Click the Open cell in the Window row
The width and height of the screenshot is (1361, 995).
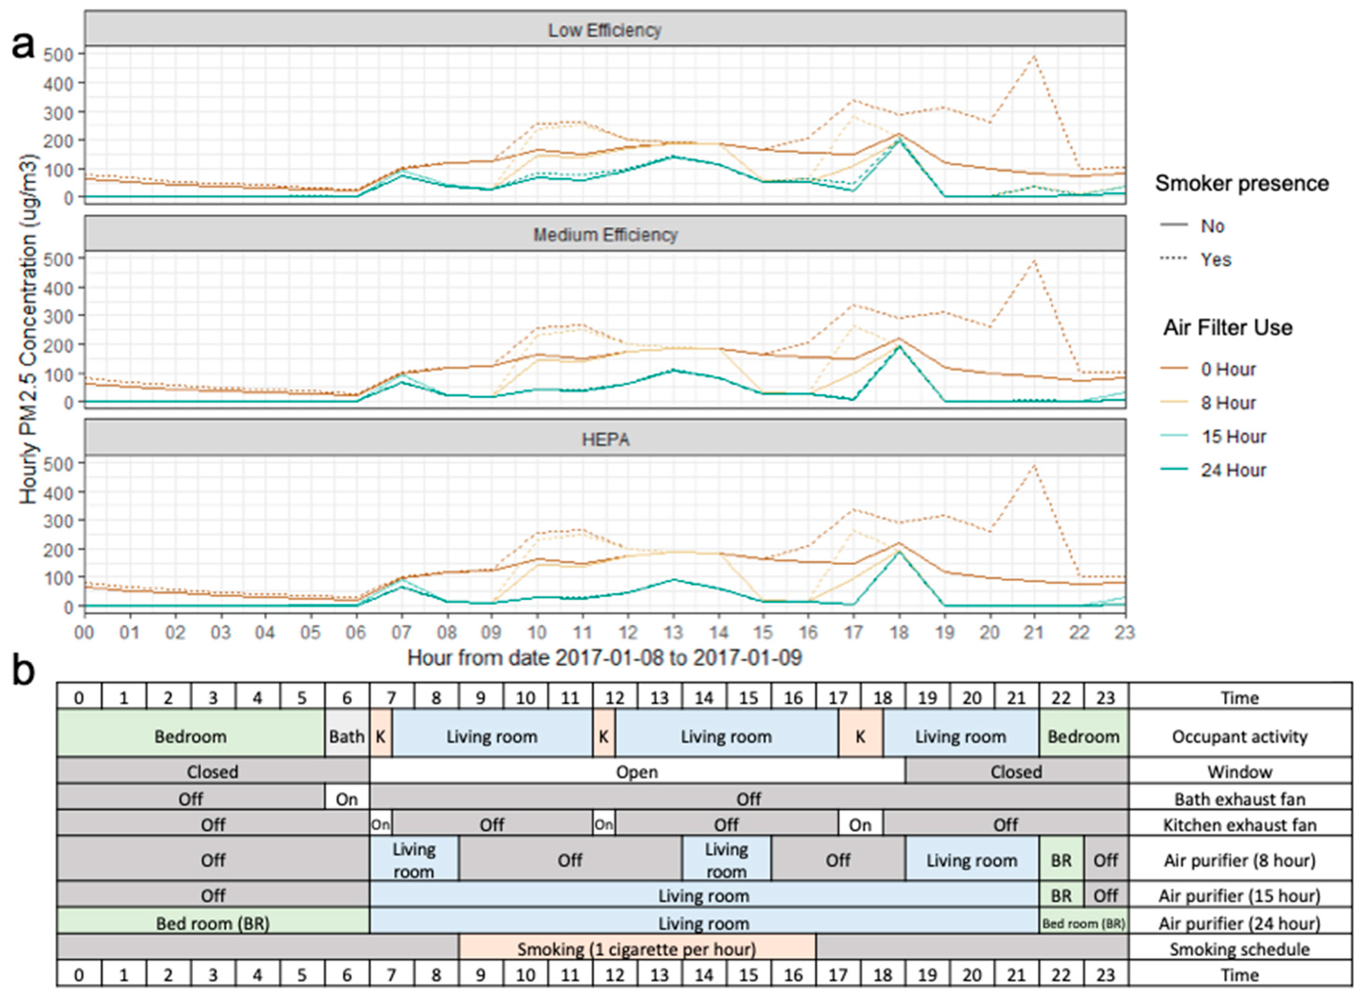[636, 772]
